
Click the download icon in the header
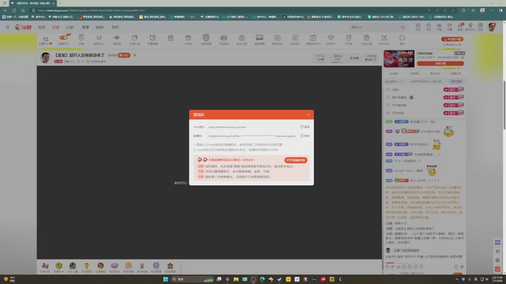[439, 27]
